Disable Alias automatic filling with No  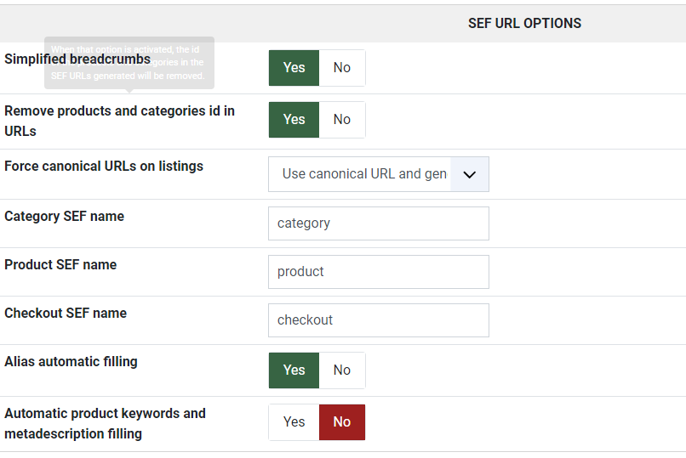tap(342, 370)
